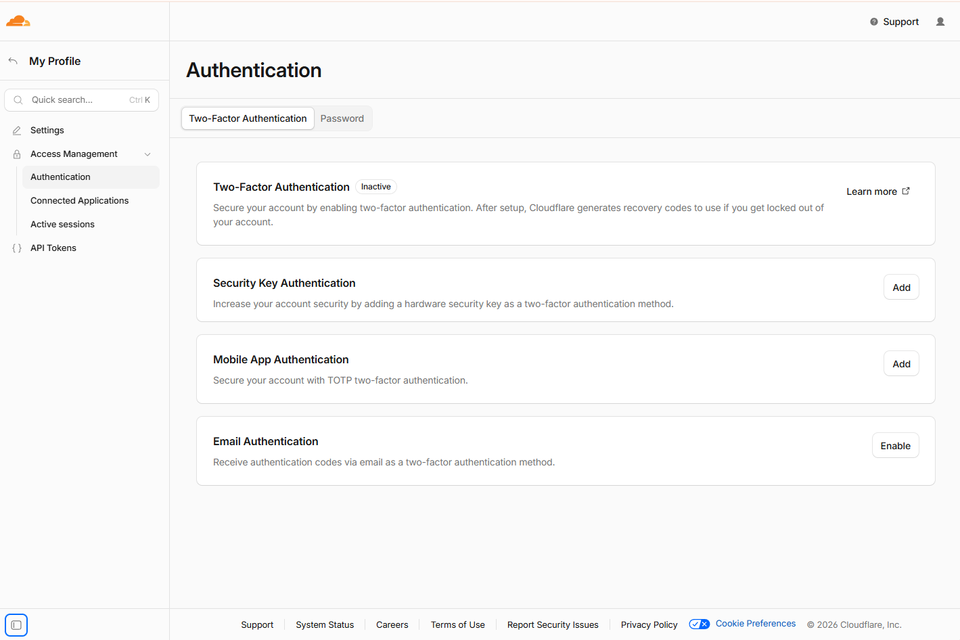Viewport: 960px width, 640px height.
Task: Click the Email Authentication heading
Action: [266, 442]
